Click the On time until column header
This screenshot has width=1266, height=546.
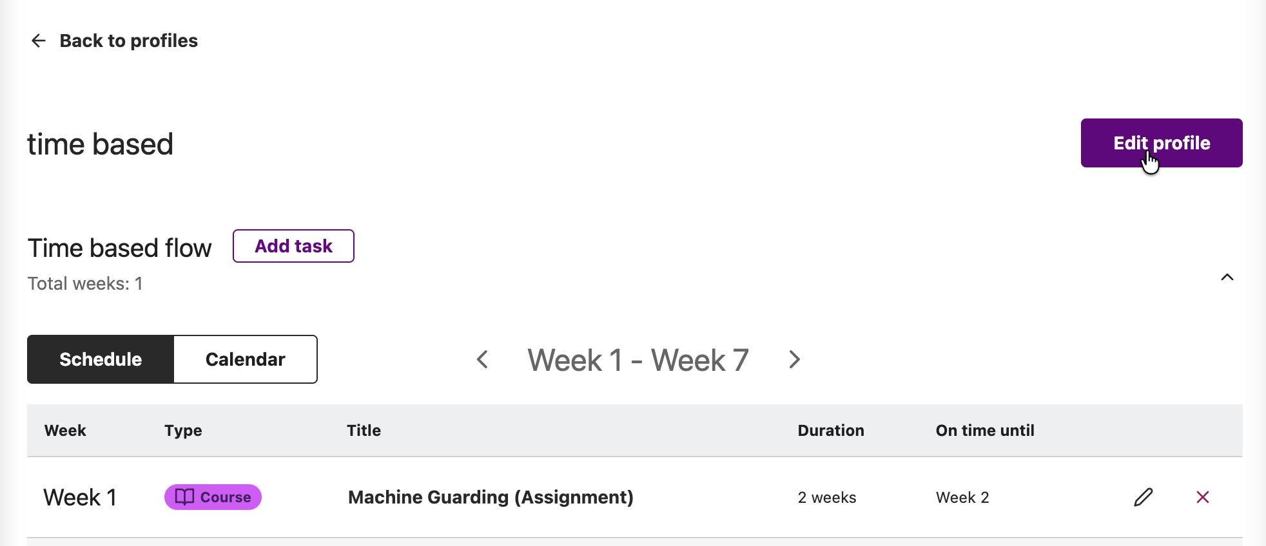point(985,430)
